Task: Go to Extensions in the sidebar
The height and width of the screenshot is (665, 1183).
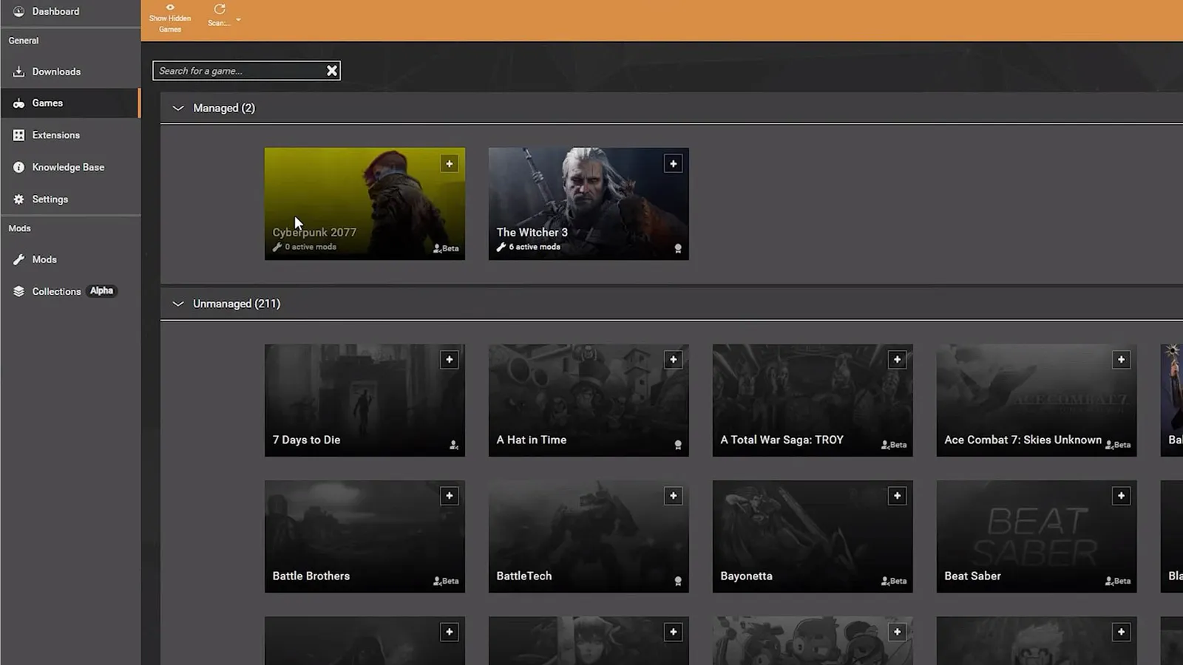Action: pyautogui.click(x=55, y=135)
